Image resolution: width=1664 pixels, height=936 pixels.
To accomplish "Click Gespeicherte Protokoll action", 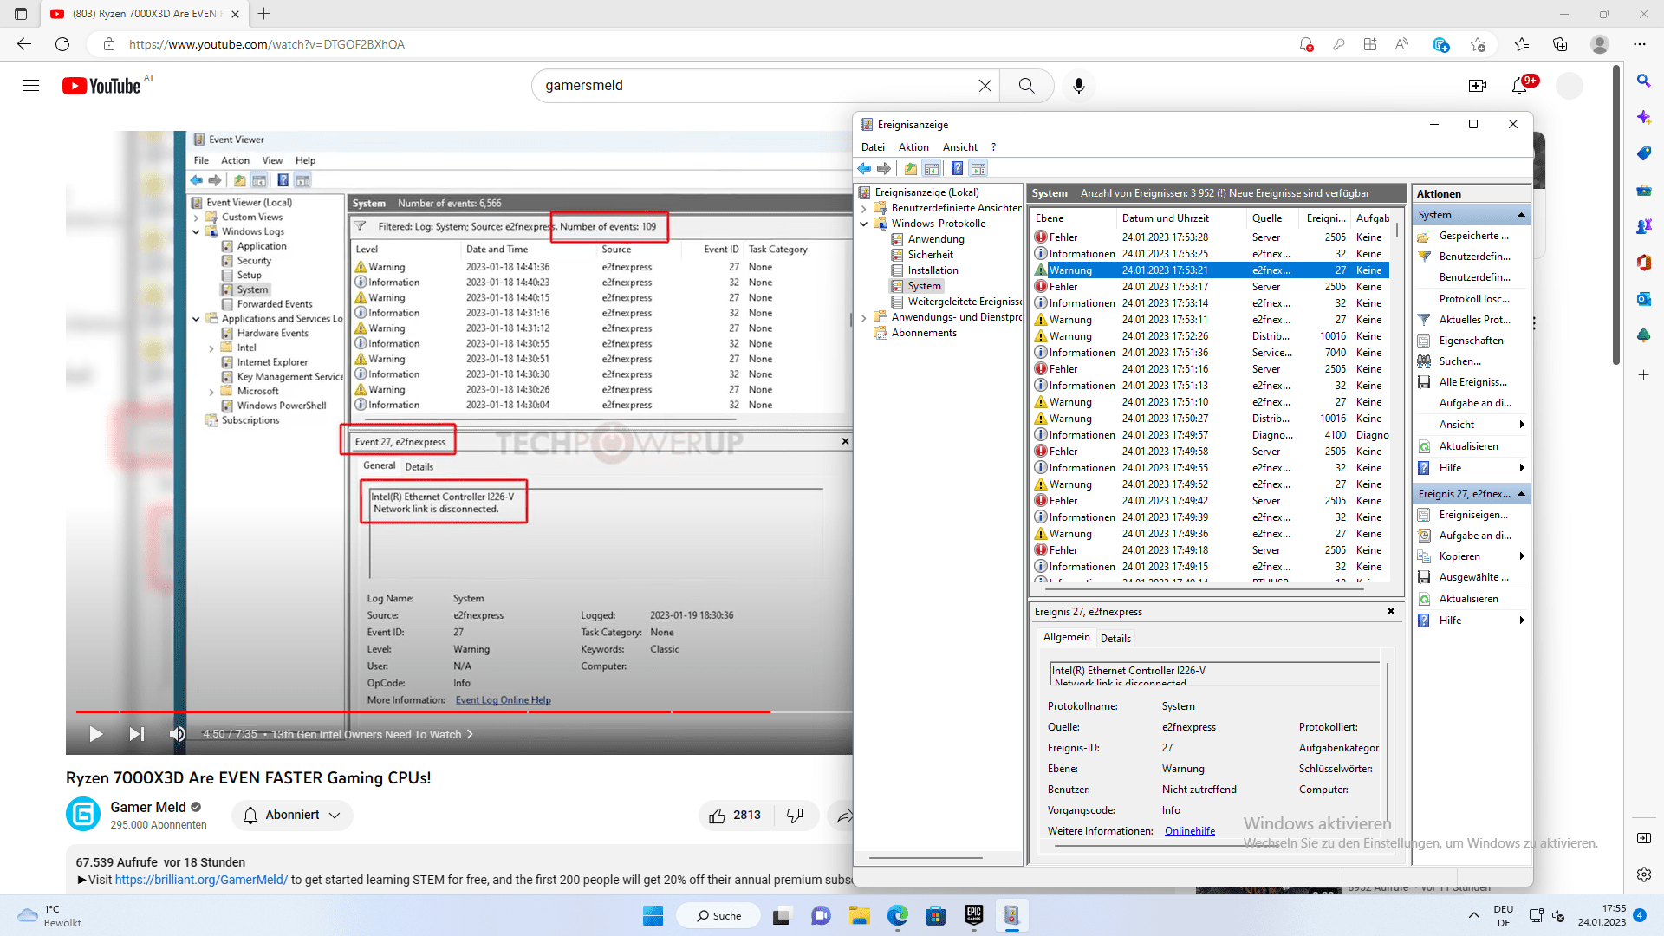I will point(1473,236).
